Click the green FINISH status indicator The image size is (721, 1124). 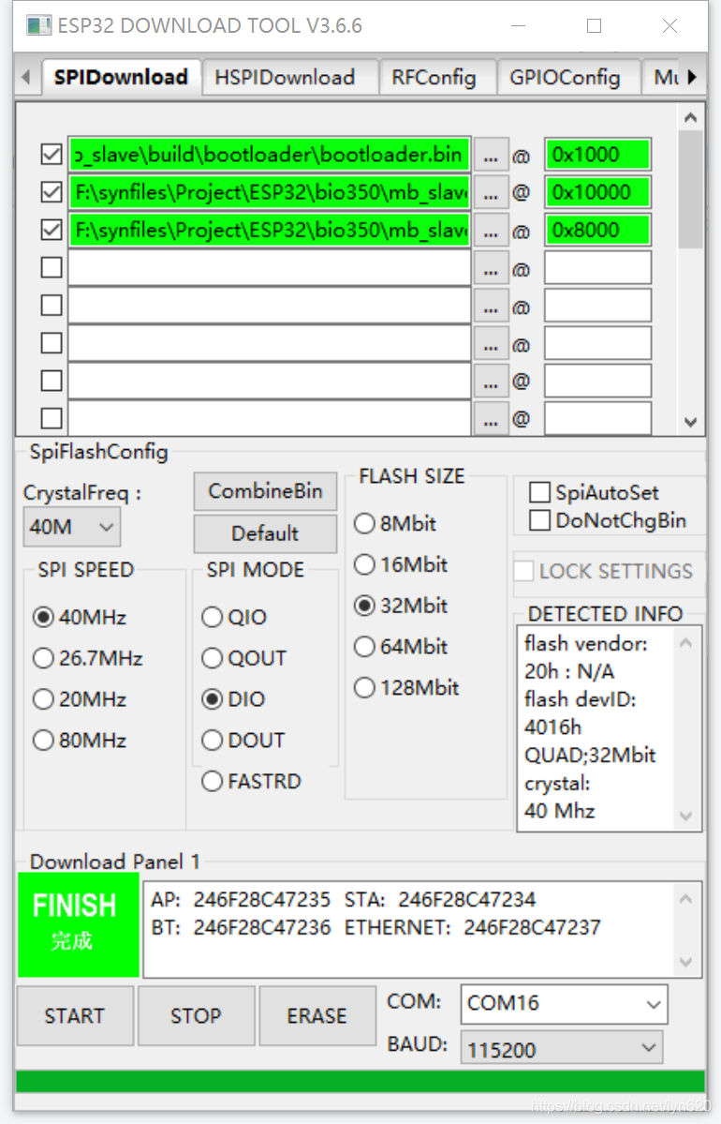pyautogui.click(x=78, y=924)
